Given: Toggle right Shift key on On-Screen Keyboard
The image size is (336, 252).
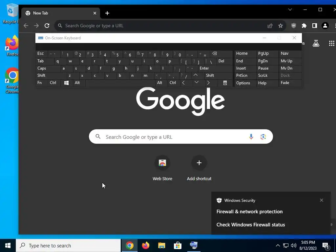Looking at the screenshot, I should 218,75.
